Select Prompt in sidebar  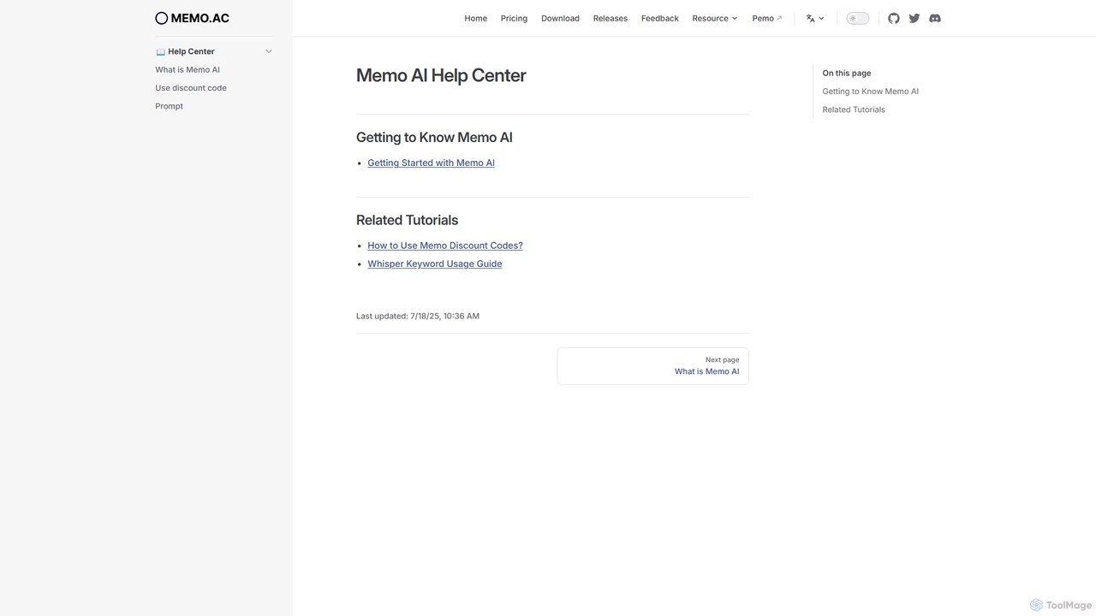click(x=169, y=106)
